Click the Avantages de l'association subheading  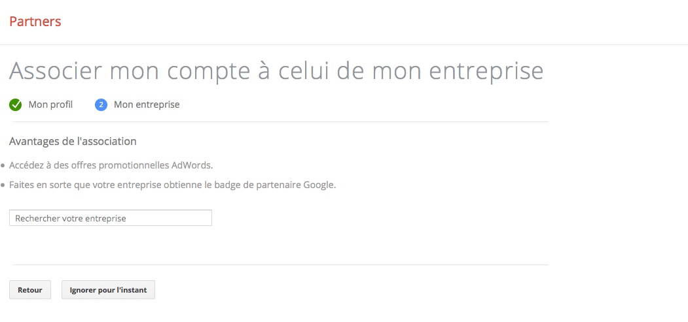click(73, 141)
